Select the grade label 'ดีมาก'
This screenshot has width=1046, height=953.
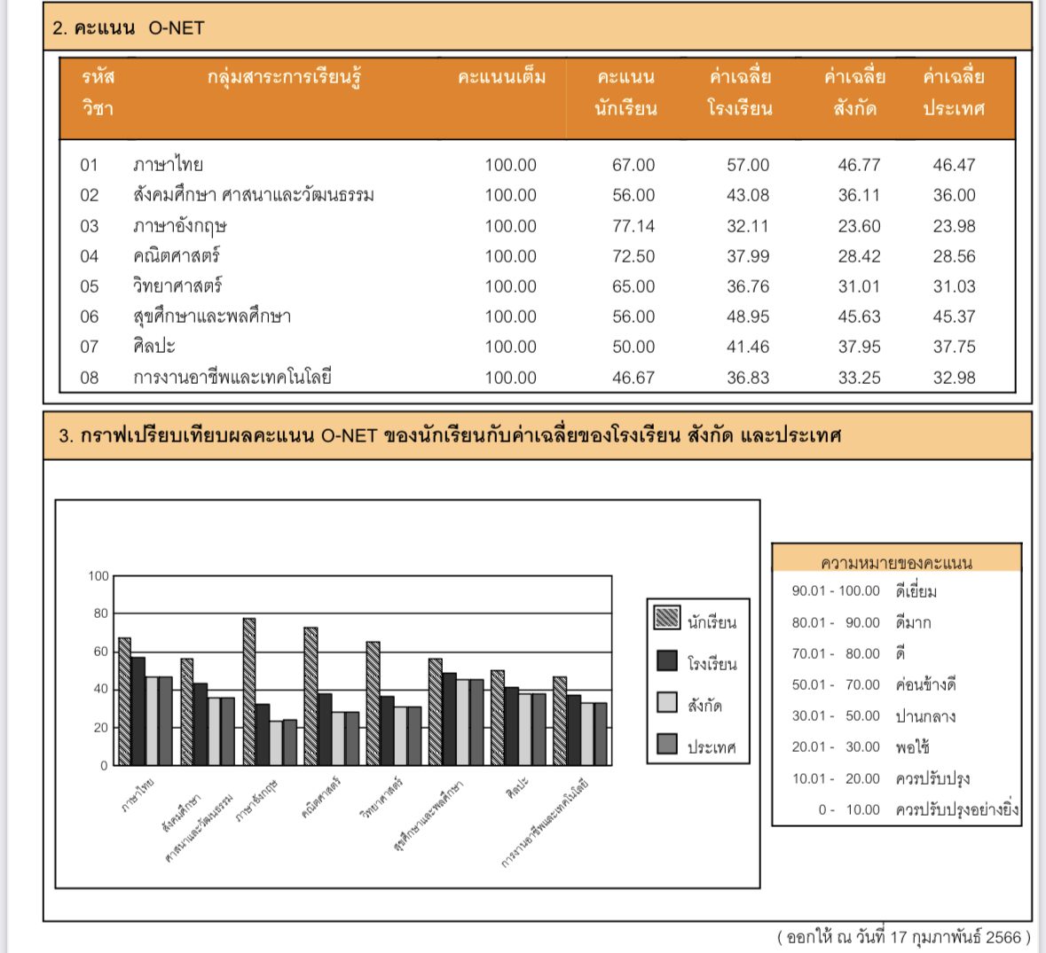(913, 622)
